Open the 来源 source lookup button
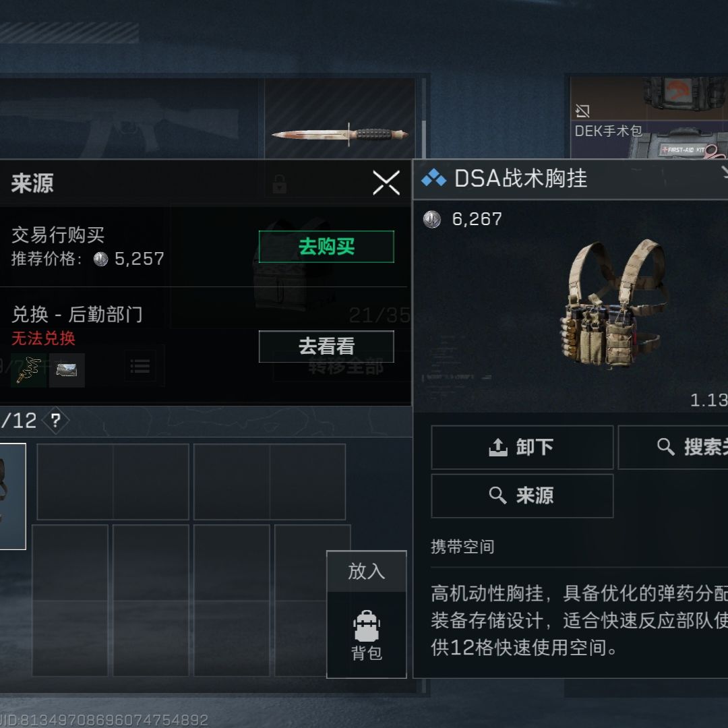This screenshot has width=728, height=728. tap(522, 495)
